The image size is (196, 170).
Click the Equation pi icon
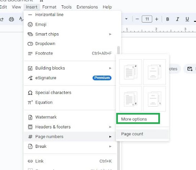[30, 102]
